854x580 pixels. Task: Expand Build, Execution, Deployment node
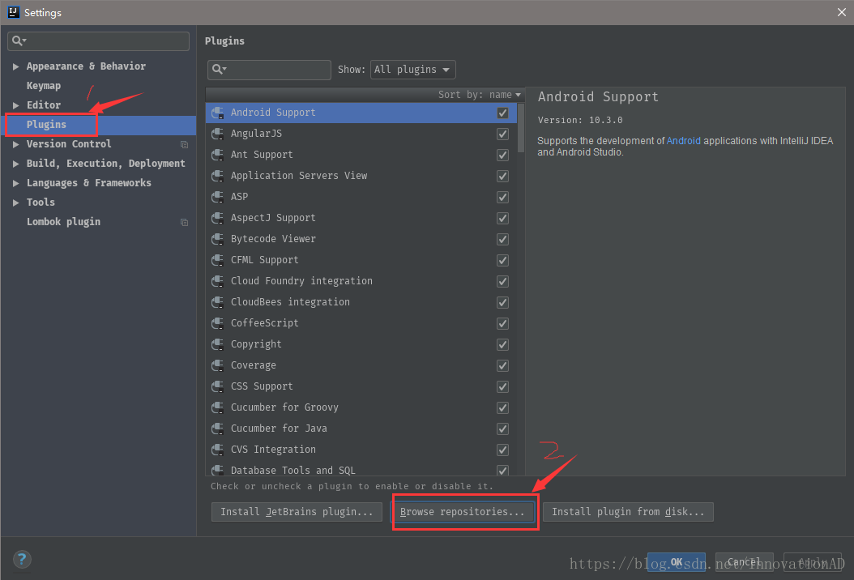[x=15, y=164]
